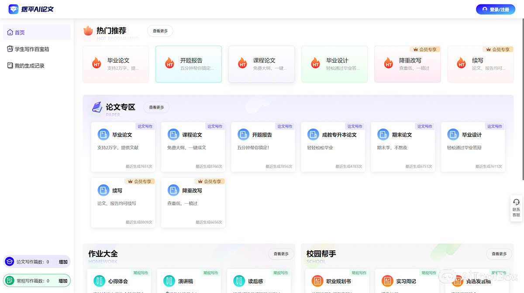Click the orange icon beside 职业规划书
Screen dimensions: 524x293
pyautogui.click(x=317, y=281)
